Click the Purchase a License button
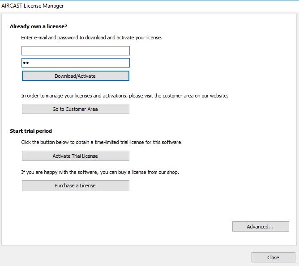 tap(76, 186)
